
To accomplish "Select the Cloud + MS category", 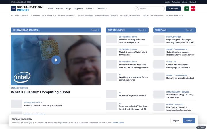I will (35, 15).
